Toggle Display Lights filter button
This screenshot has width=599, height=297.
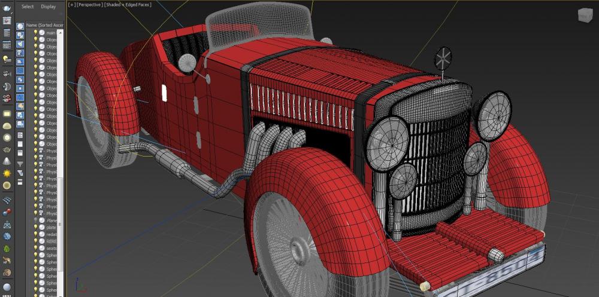coord(20,44)
